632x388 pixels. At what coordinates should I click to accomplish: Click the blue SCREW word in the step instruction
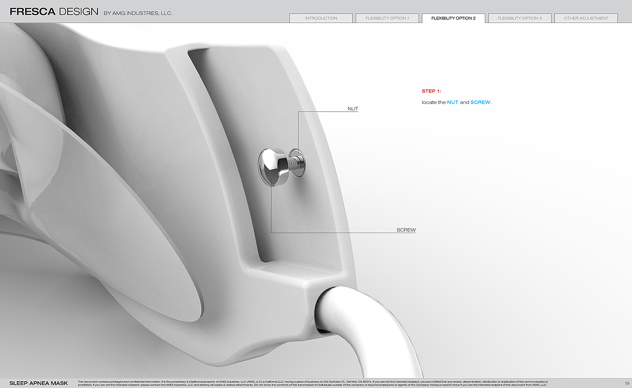tap(480, 102)
